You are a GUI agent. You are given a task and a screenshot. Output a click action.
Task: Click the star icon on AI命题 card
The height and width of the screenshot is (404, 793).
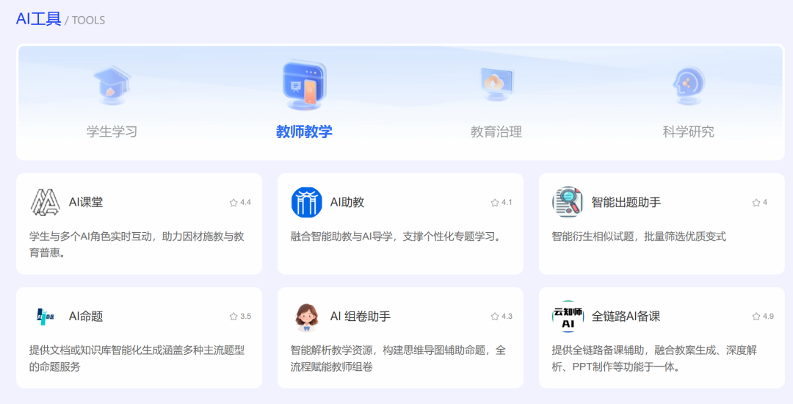(233, 317)
